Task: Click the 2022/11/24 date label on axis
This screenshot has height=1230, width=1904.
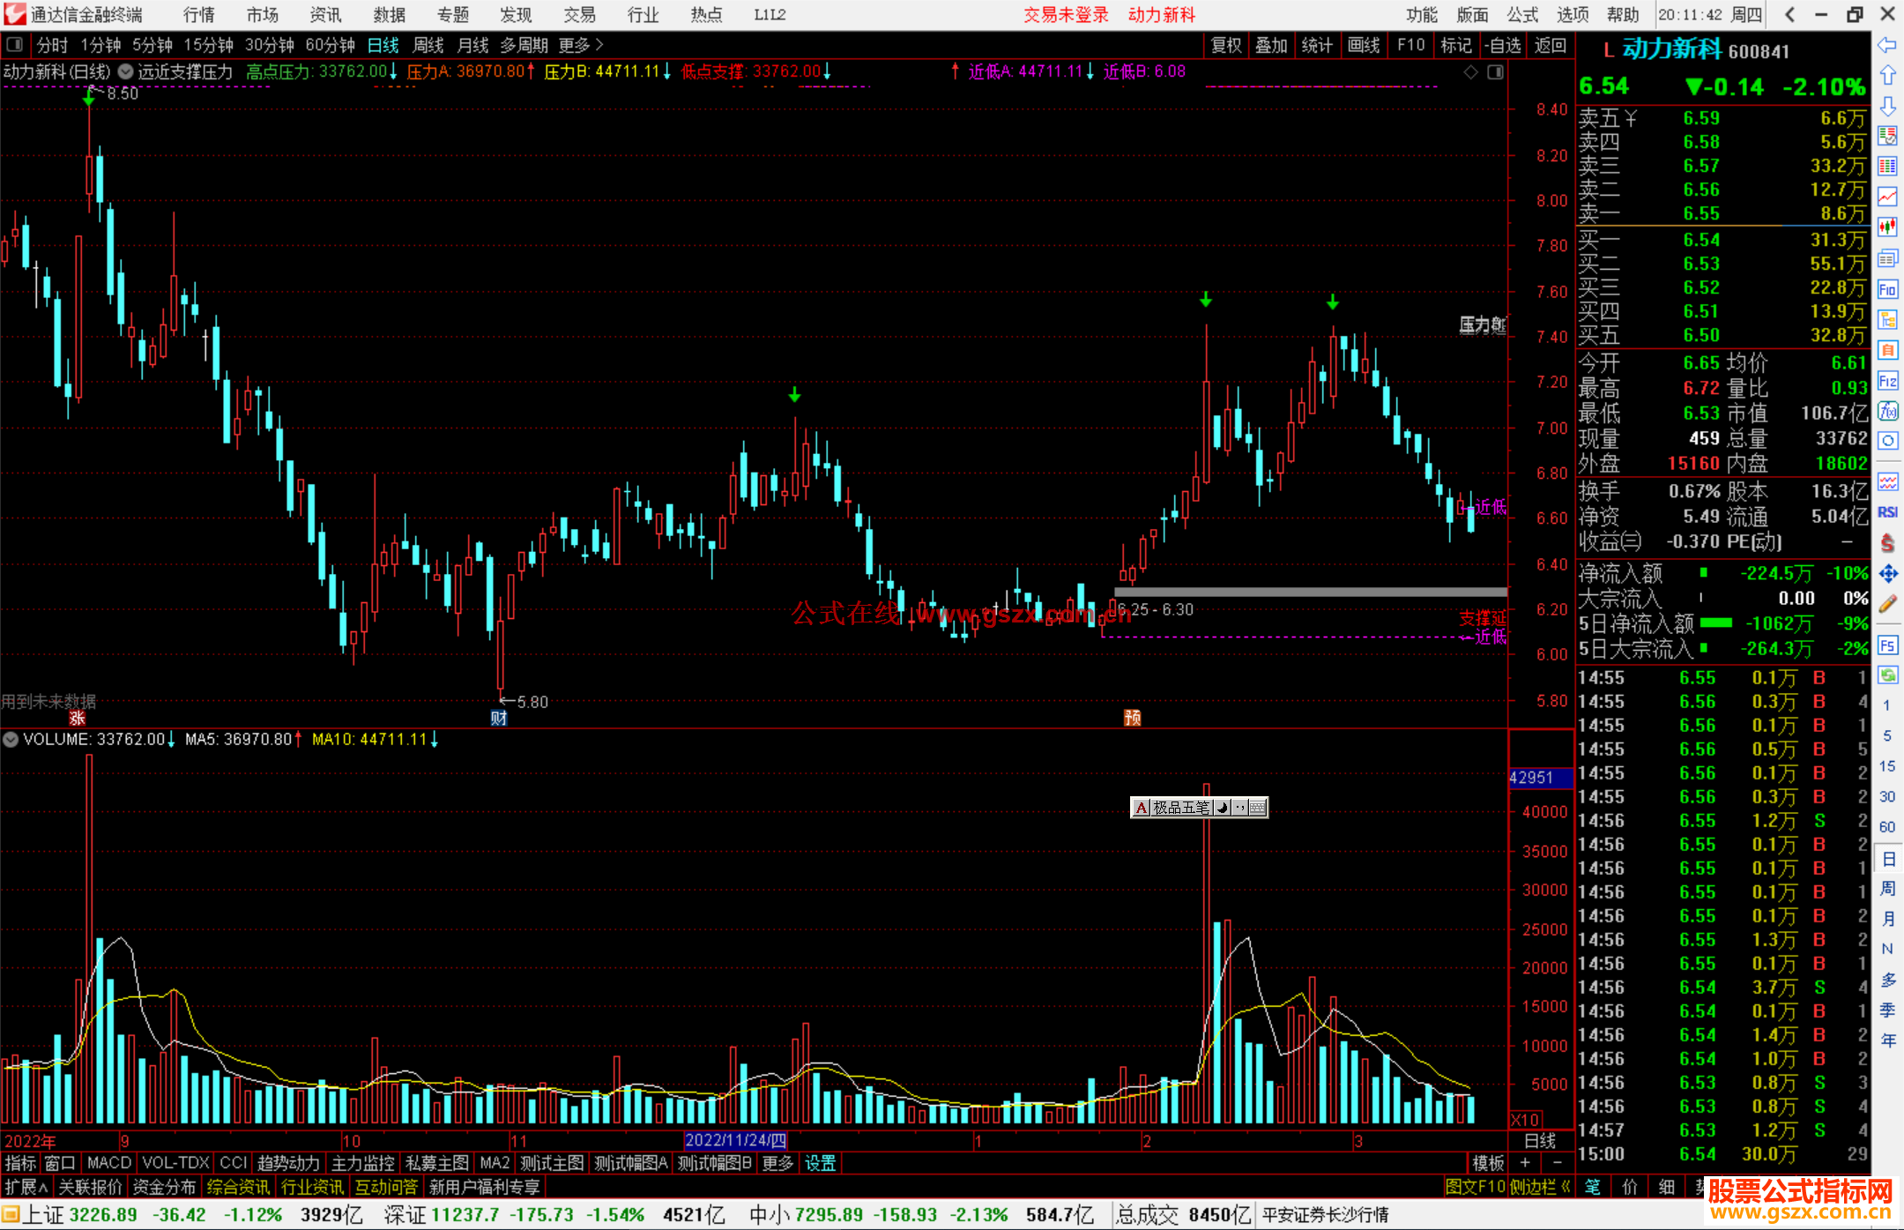Action: (x=735, y=1140)
